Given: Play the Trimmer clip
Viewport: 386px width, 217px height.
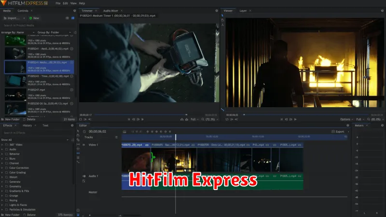Looking at the screenshot, I should click(x=142, y=119).
